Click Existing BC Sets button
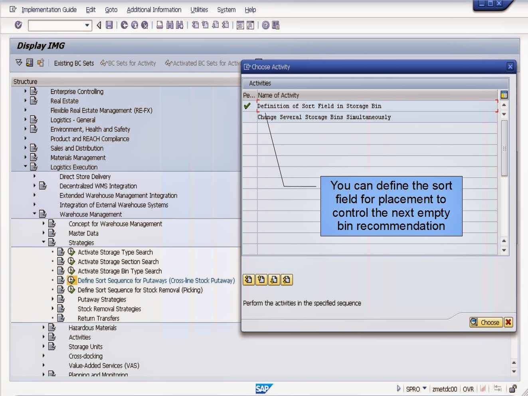The width and height of the screenshot is (528, 396). [74, 63]
